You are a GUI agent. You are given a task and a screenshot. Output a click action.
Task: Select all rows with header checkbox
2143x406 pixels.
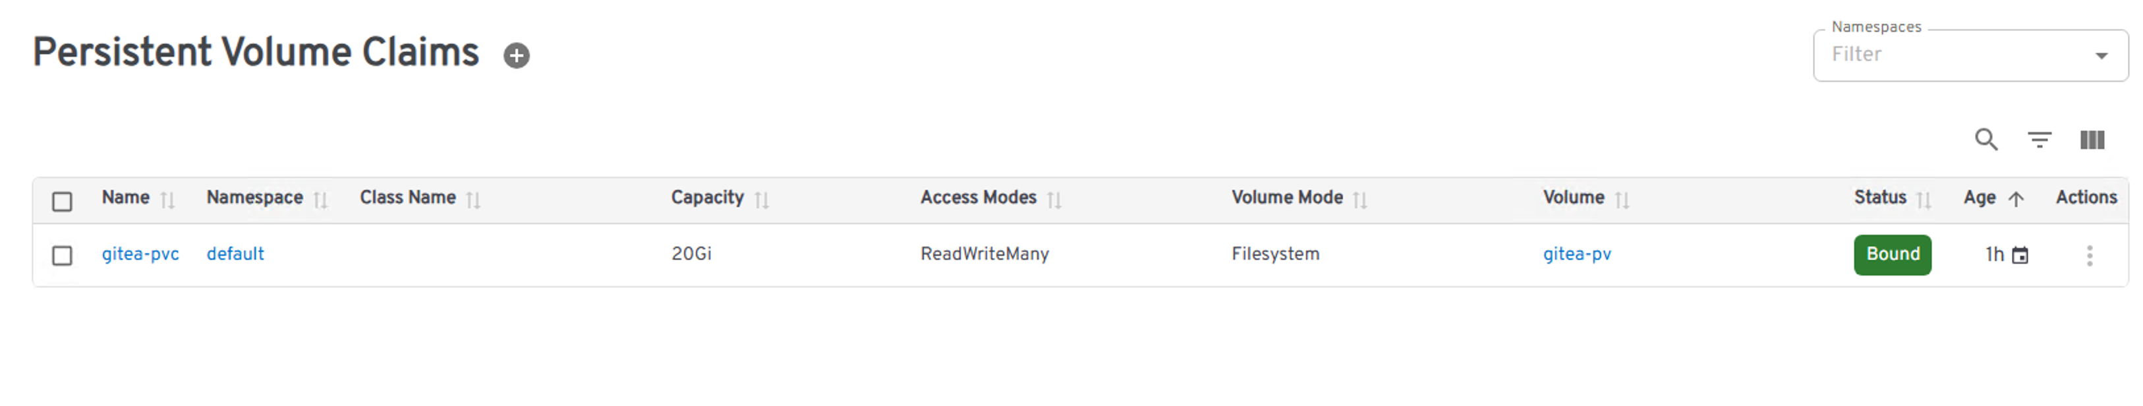tap(63, 201)
